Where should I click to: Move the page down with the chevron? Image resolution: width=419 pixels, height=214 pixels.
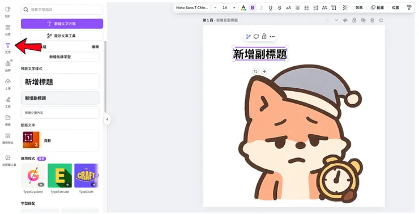pos(336,20)
